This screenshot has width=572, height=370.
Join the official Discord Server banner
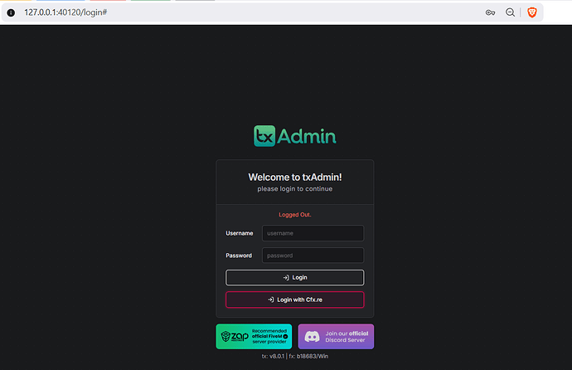pos(336,337)
